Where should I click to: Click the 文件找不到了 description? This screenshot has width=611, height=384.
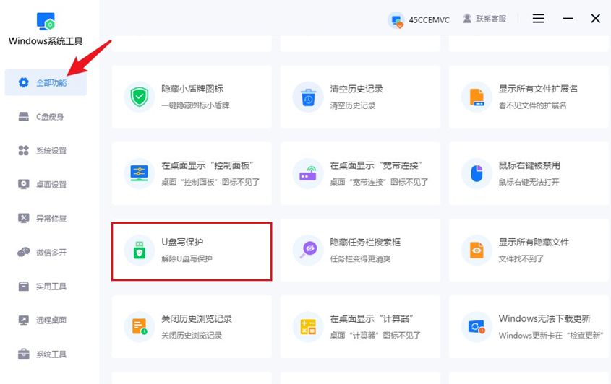tap(521, 258)
